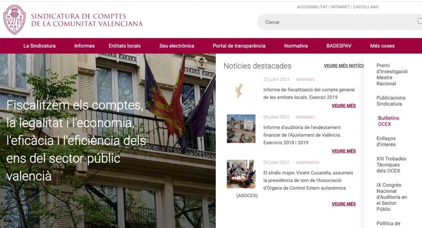Open Enllaços d'interés submenu entry
Screen dimensions: 422x228
point(386,141)
